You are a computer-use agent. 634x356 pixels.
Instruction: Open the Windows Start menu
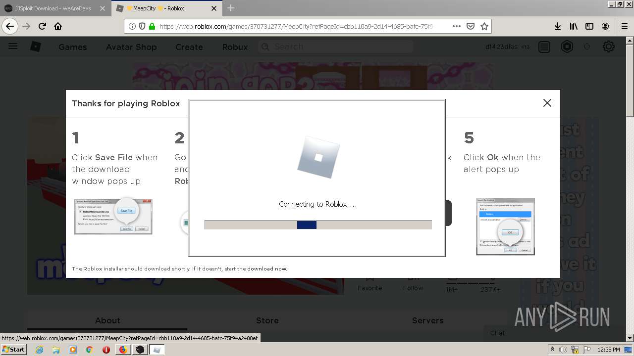coord(14,349)
